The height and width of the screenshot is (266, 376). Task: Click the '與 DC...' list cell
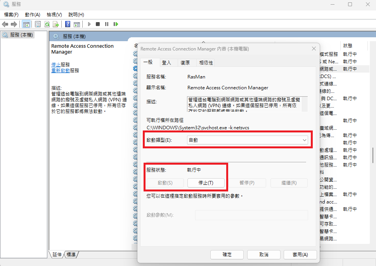(x=329, y=98)
